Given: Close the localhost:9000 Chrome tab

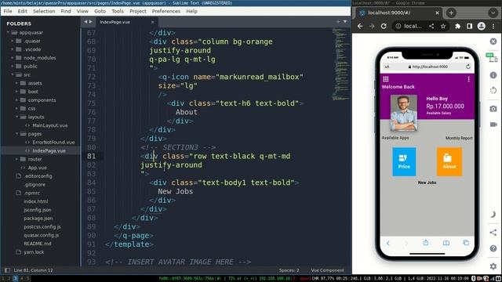Looking at the screenshot, I should 438,13.
